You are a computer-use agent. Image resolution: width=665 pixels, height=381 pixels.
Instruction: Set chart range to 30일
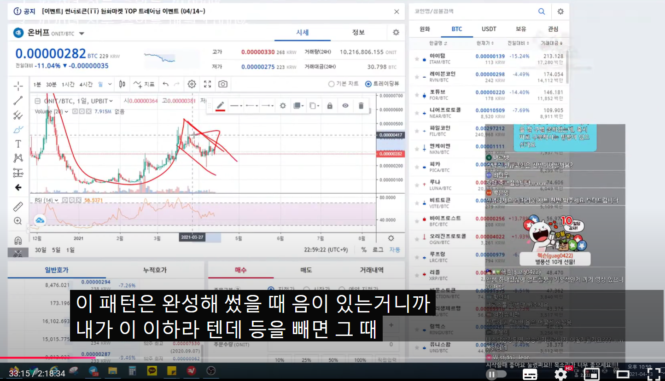click(x=41, y=250)
